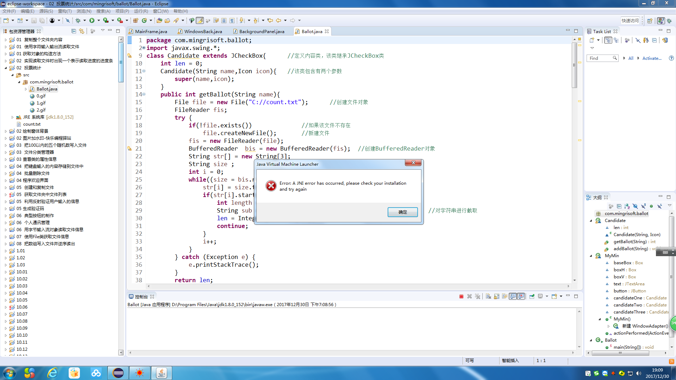Click the All link in Task List
This screenshot has height=380, width=676.
pyautogui.click(x=631, y=58)
